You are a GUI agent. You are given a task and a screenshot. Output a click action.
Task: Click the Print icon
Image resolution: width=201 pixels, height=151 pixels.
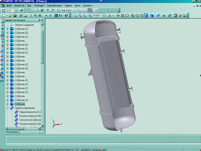coord(21,16)
